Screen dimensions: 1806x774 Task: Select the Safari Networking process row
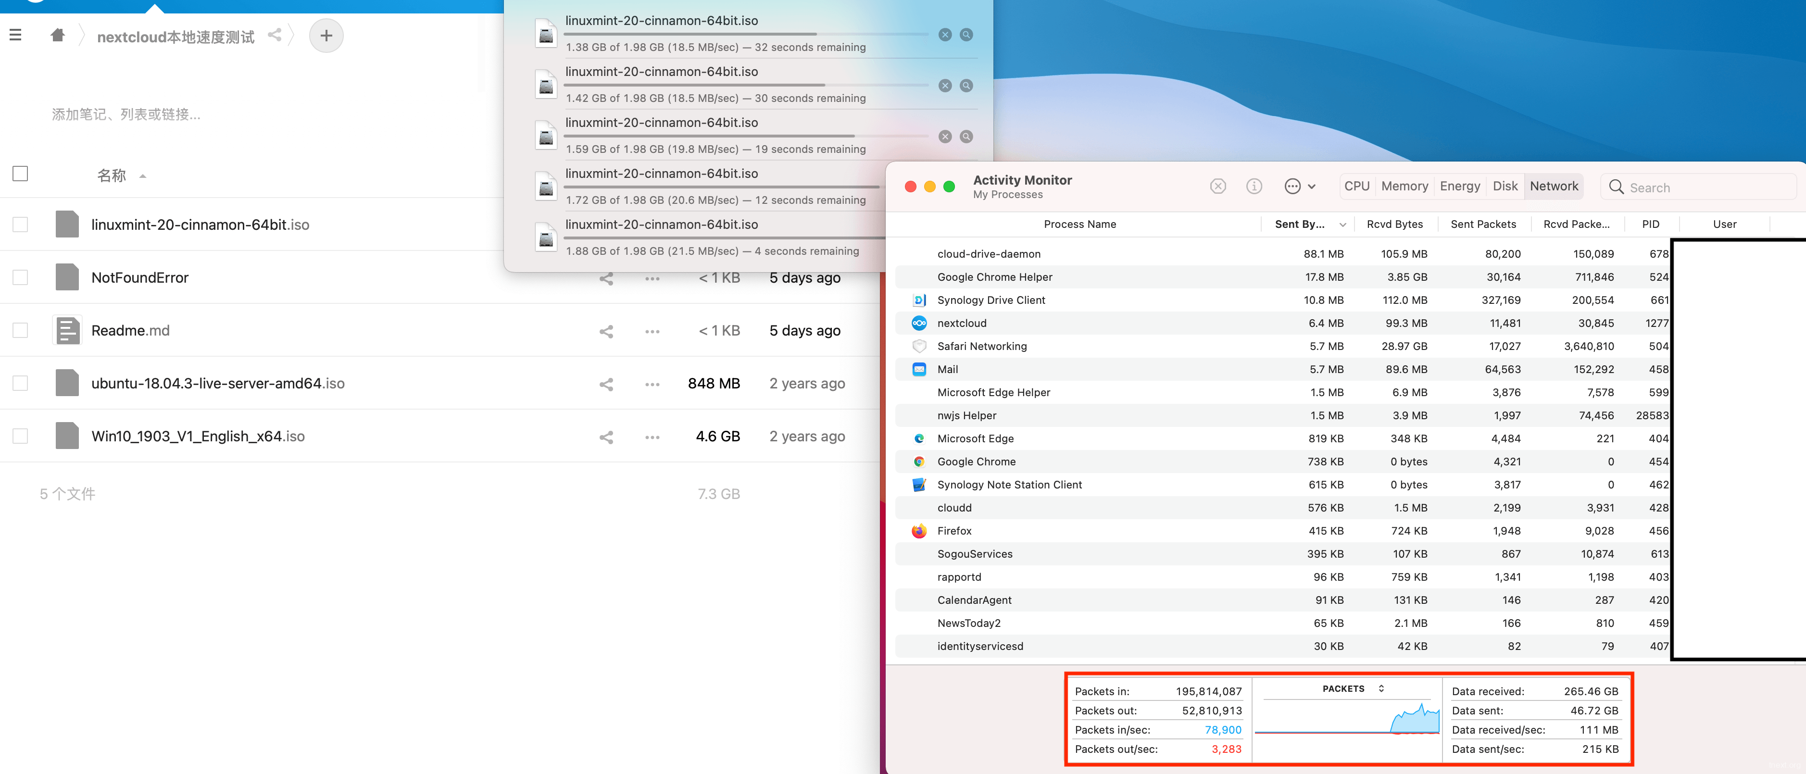pyautogui.click(x=1282, y=346)
